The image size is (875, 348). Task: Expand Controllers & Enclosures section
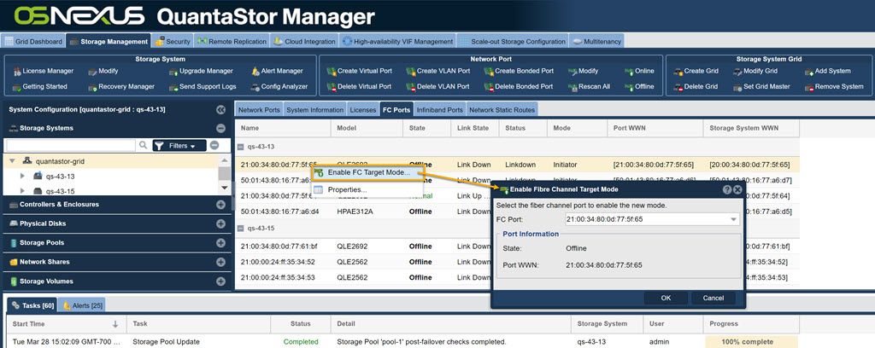tap(220, 205)
